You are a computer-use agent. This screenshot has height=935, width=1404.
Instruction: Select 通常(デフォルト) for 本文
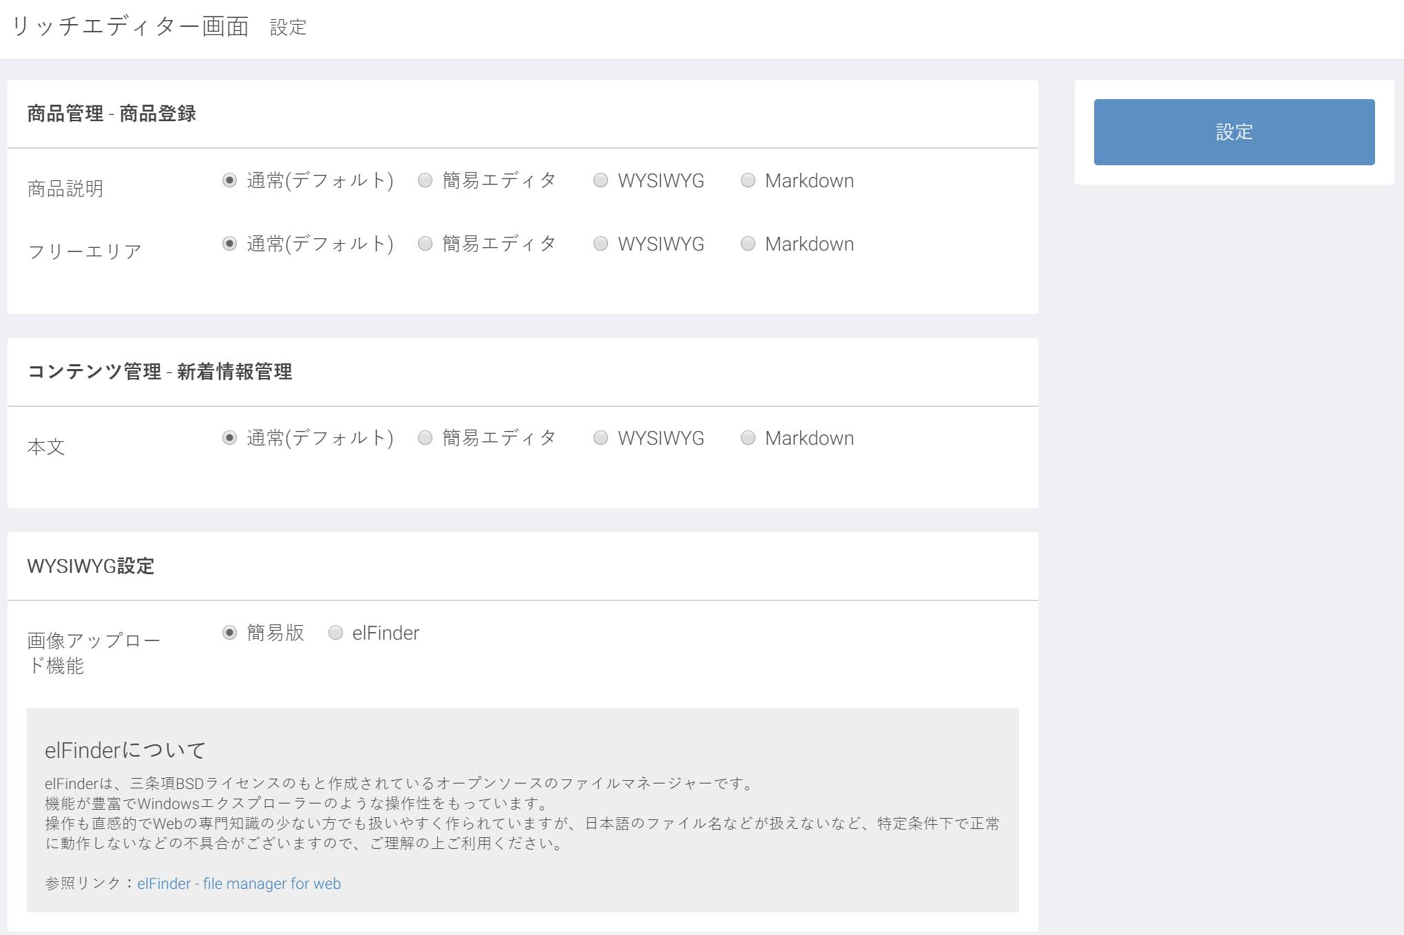point(230,438)
